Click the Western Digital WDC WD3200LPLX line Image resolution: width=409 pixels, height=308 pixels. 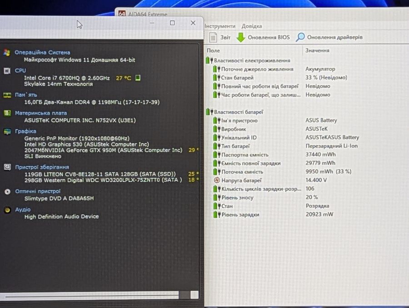click(103, 180)
